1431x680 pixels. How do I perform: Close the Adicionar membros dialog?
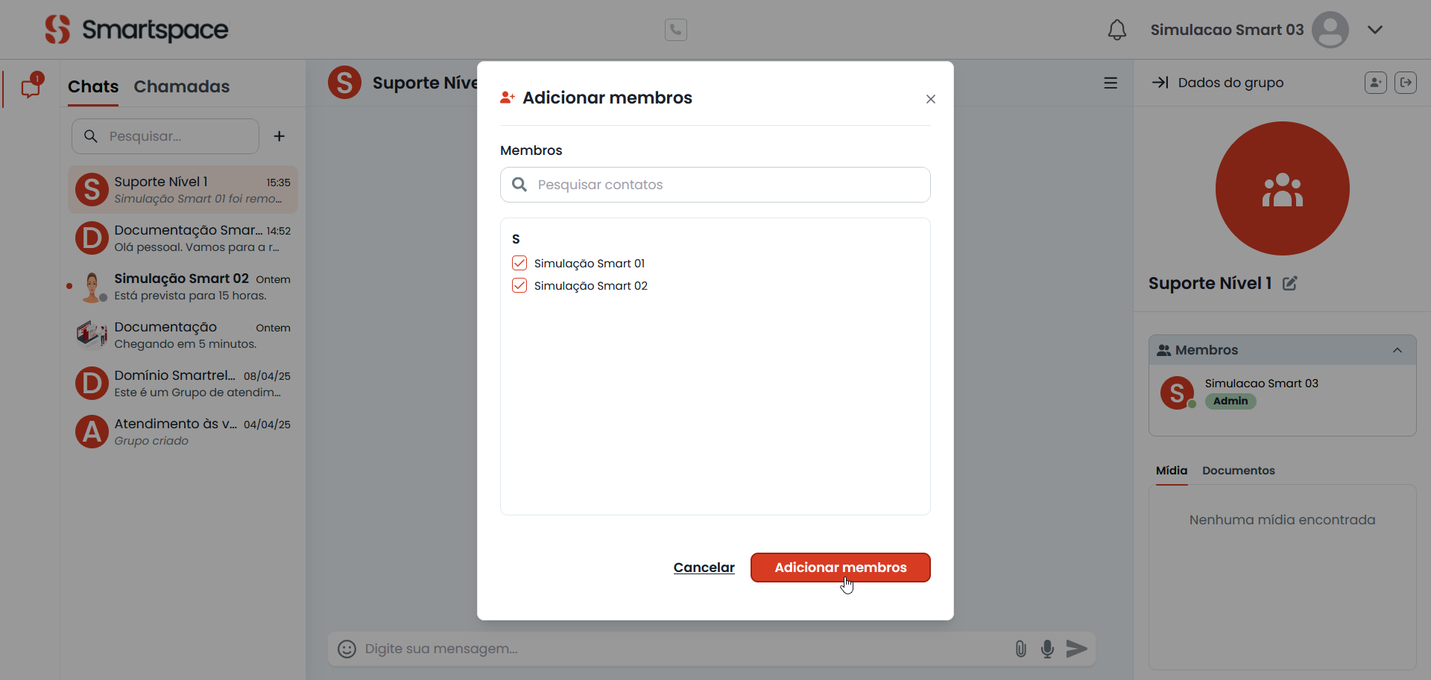pyautogui.click(x=930, y=99)
